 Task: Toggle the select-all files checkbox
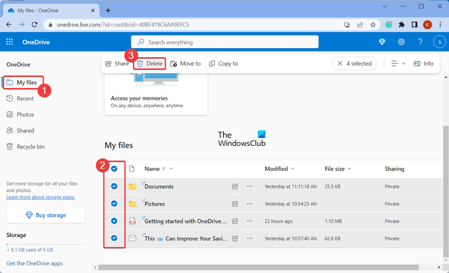[114, 168]
